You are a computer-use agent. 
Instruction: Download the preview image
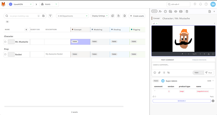pyautogui.click(x=209, y=54)
